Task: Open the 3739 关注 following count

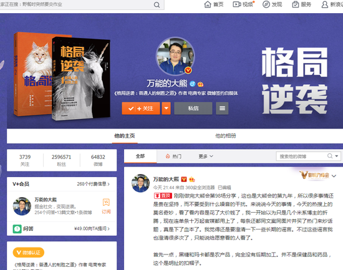Action: (25, 160)
